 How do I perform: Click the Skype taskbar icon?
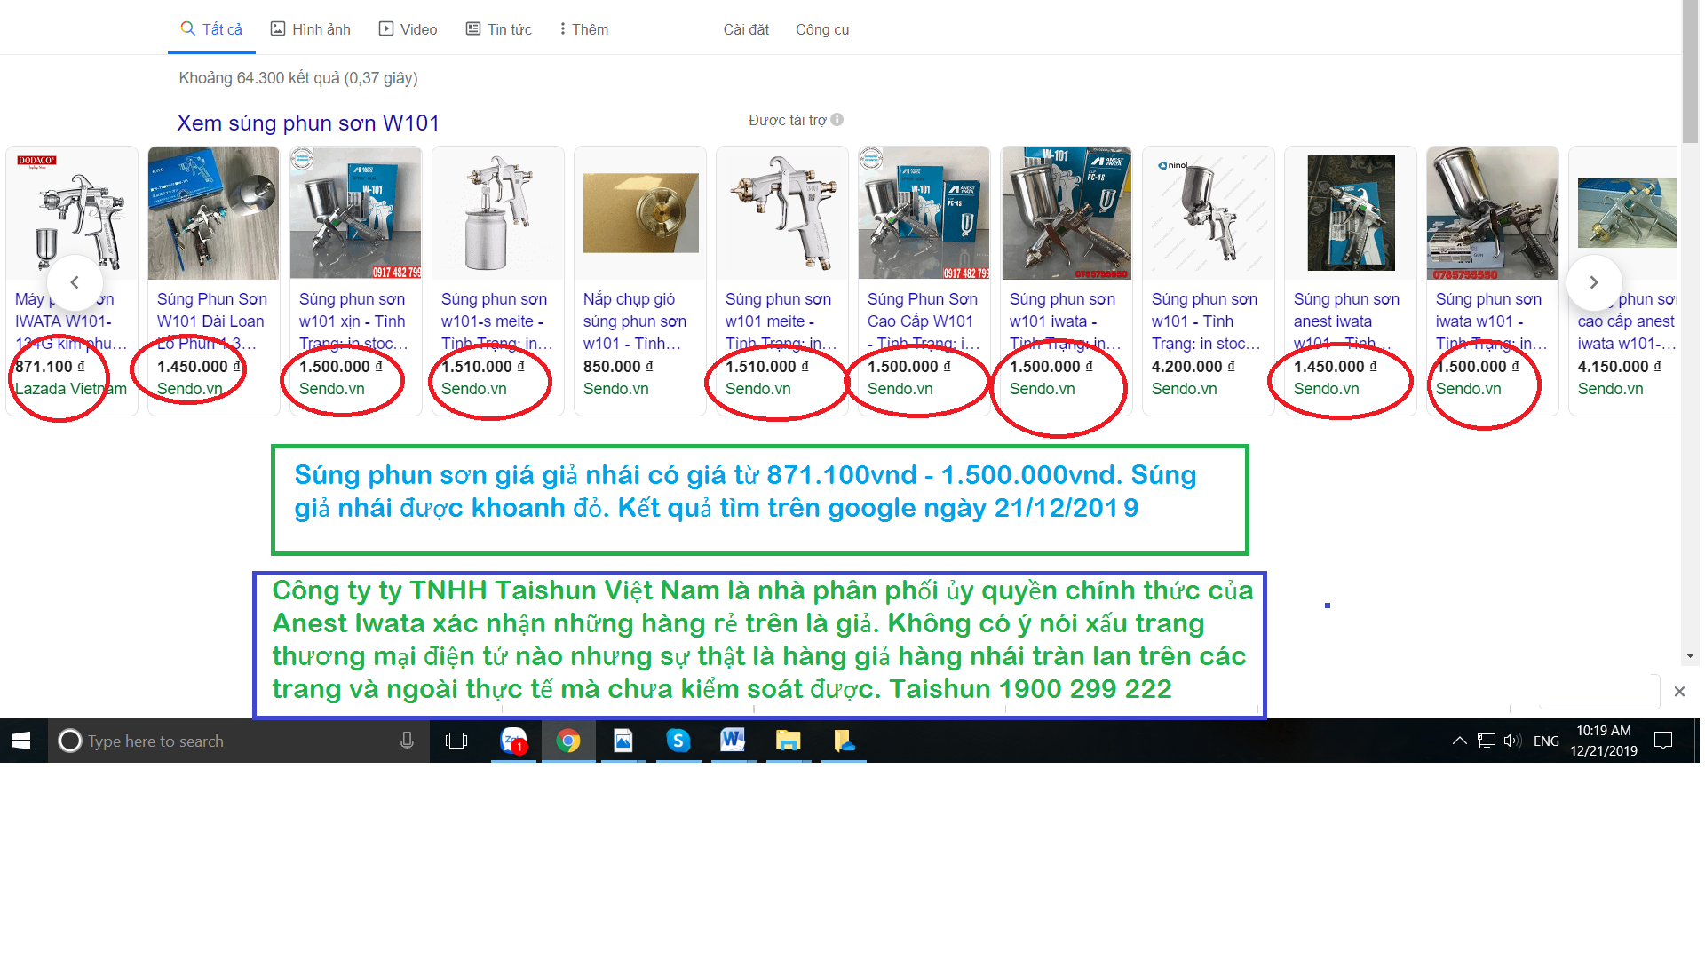tap(677, 740)
